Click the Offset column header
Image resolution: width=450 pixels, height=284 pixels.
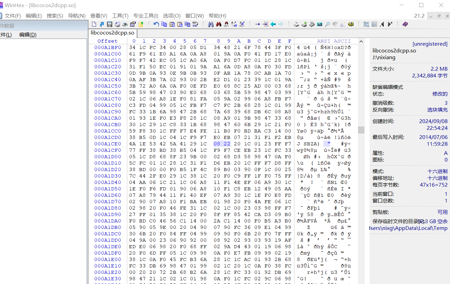pyautogui.click(x=108, y=41)
